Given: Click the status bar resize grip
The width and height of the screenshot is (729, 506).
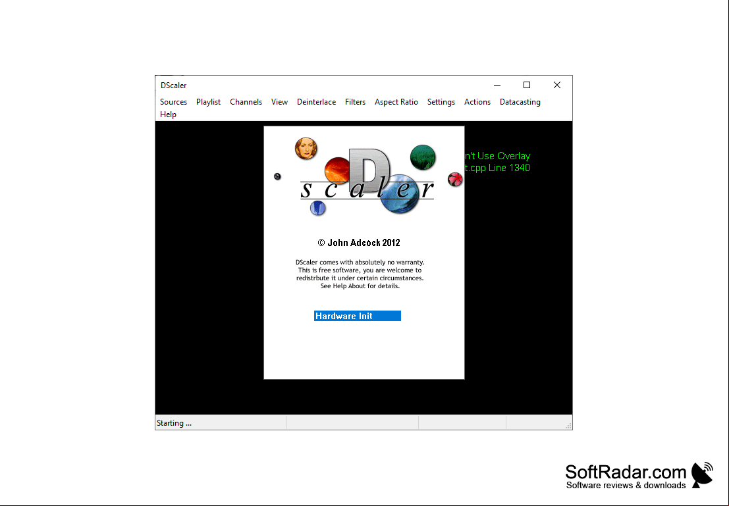Looking at the screenshot, I should 568,426.
